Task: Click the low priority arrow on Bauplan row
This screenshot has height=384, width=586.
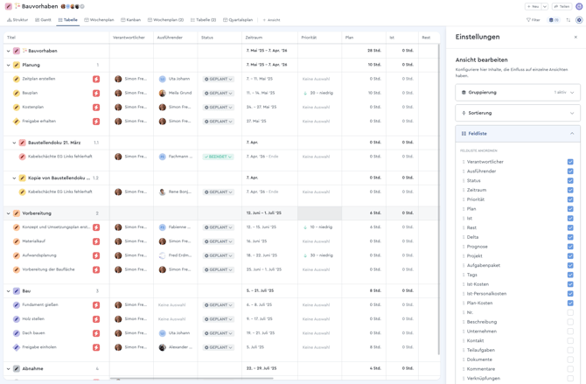Action: [x=305, y=93]
